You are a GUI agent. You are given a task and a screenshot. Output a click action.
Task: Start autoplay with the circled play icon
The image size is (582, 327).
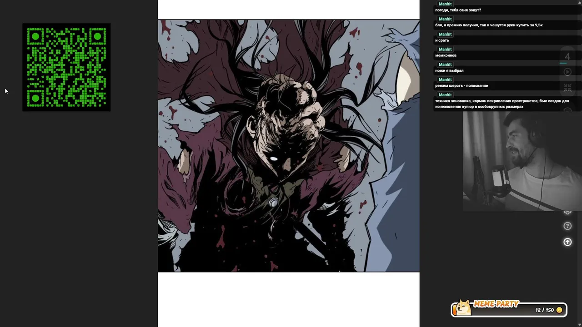click(x=567, y=72)
